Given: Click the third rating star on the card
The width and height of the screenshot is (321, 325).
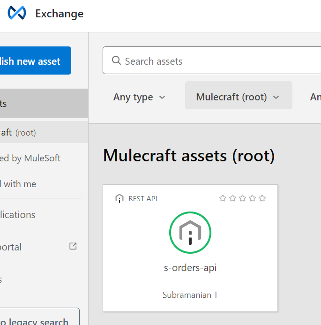Looking at the screenshot, I should point(242,198).
